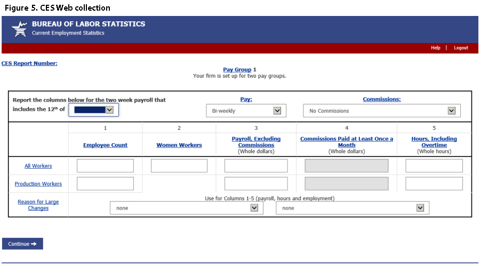Viewport: 480px width, 264px height.
Task: Click the Pay: heading link
Action: point(246,100)
